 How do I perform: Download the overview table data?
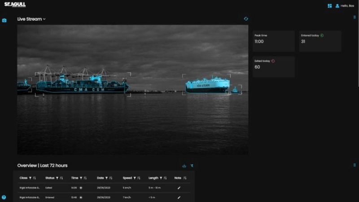tap(184, 166)
